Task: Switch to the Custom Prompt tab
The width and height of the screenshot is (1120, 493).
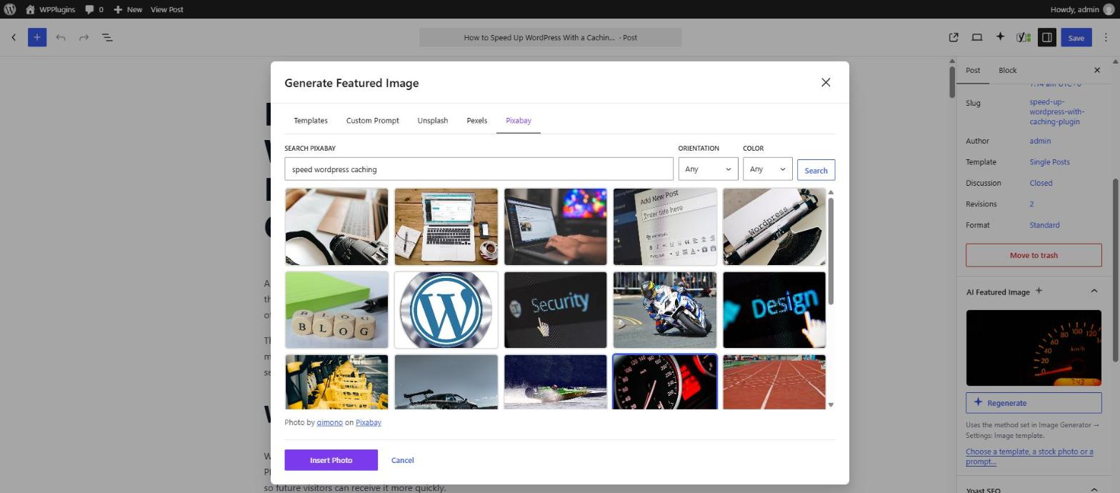Action: [x=373, y=120]
